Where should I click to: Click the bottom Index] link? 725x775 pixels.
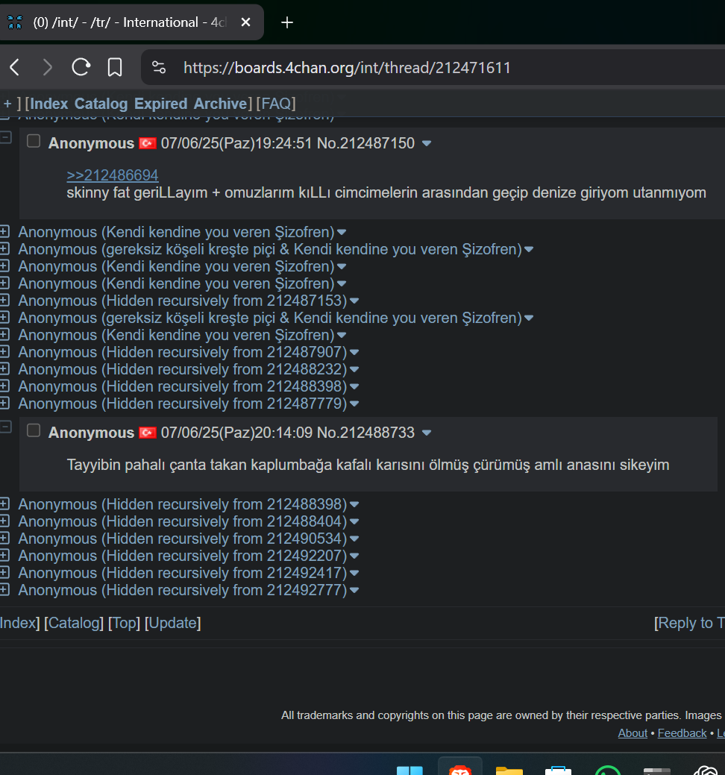click(x=18, y=624)
